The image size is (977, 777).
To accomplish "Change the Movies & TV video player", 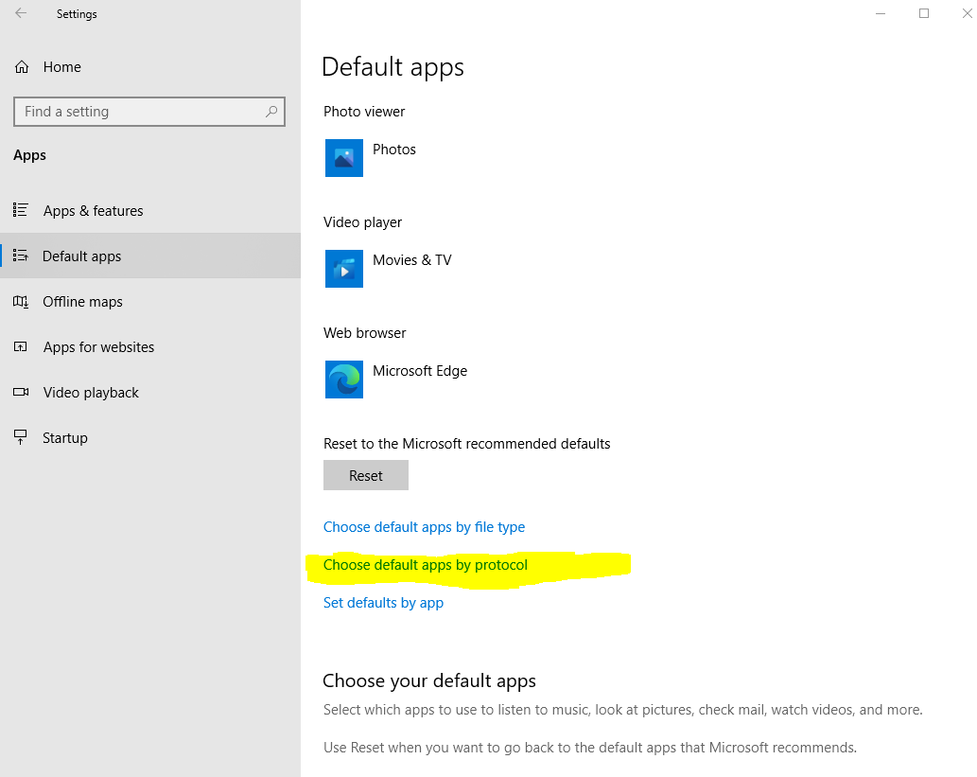I will (388, 269).
